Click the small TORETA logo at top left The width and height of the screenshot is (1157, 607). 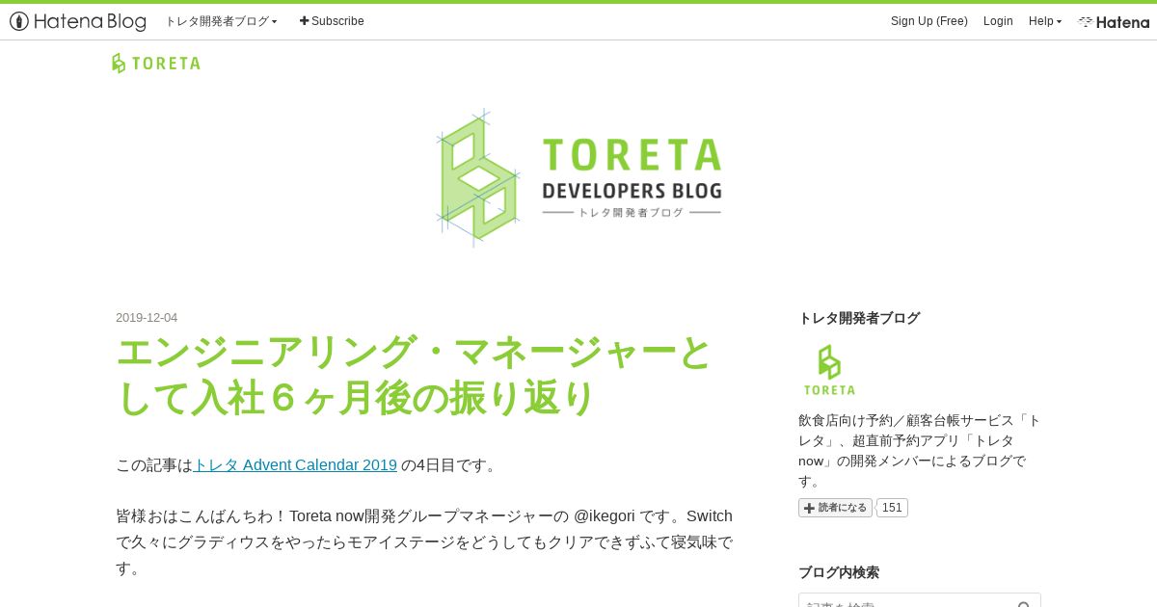click(156, 64)
